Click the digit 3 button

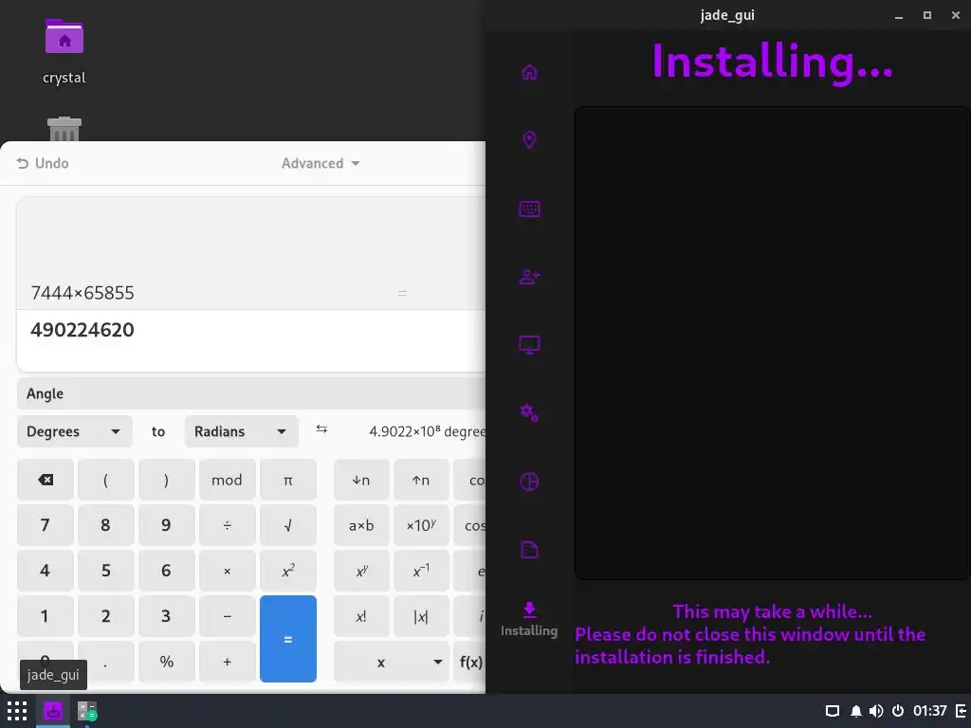tap(167, 616)
